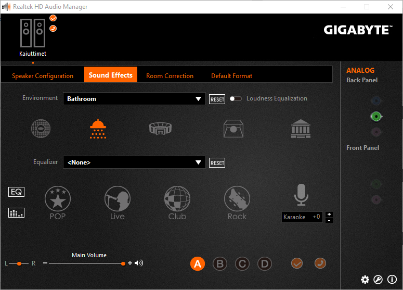Switch to the equalizer bars preset view
The image size is (403, 290).
click(17, 213)
